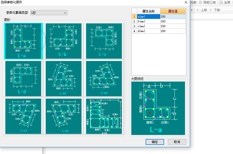Click the 取消 button
The height and width of the screenshot is (154, 233).
pos(177,142)
